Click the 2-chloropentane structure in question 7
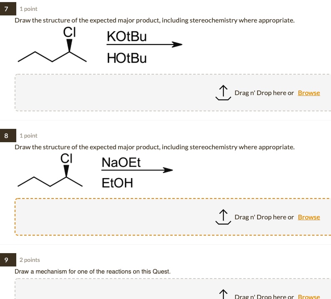This screenshot has height=299, width=331. click(x=52, y=48)
